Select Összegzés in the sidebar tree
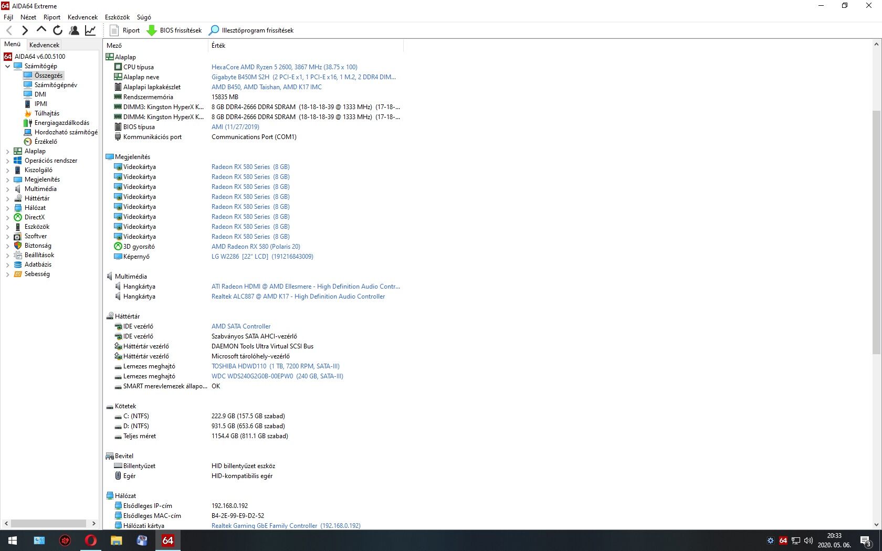Screen dimensions: 882x551 48,76
